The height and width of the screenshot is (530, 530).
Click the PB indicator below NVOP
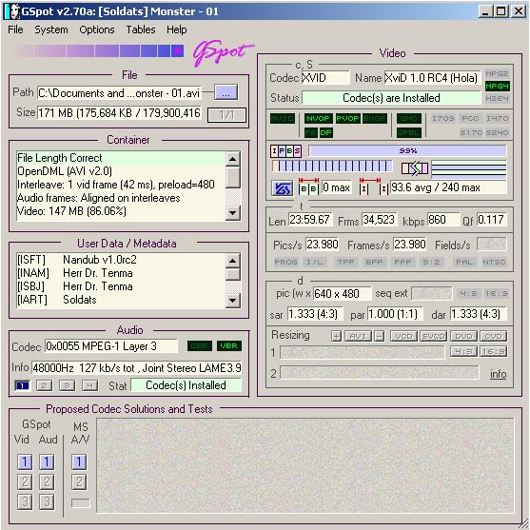pyautogui.click(x=310, y=132)
